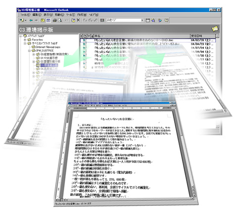Expand the Favorites folder node
Screen dimensions: 235x216
click(x=25, y=40)
